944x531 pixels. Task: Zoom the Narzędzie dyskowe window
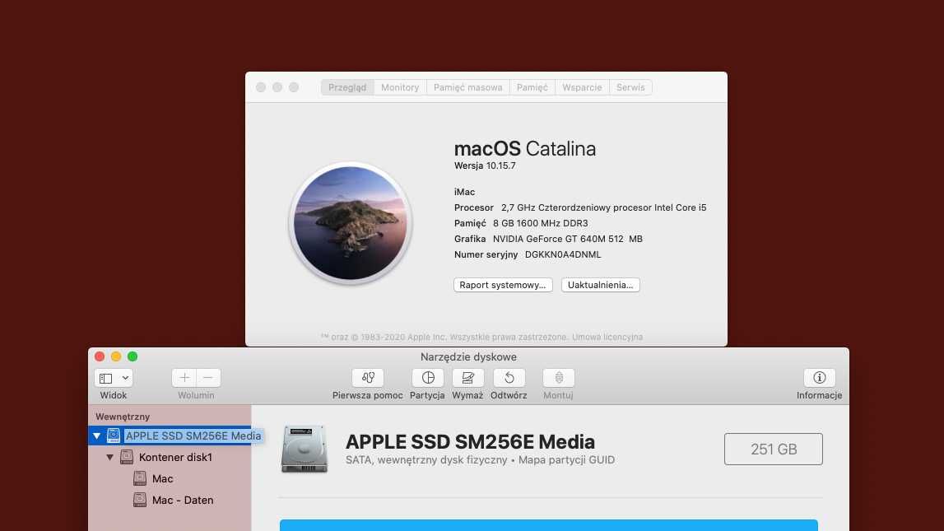pos(133,356)
